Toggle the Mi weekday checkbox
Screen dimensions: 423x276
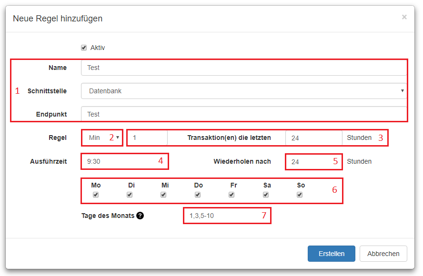163,195
